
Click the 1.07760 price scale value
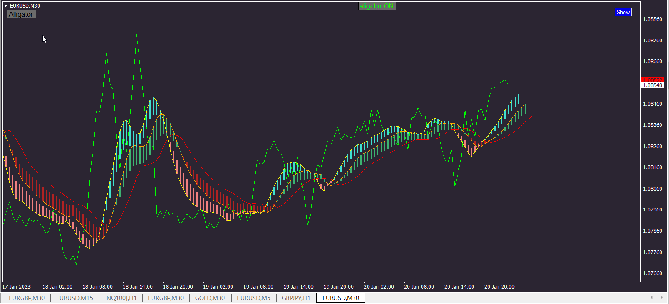point(653,252)
